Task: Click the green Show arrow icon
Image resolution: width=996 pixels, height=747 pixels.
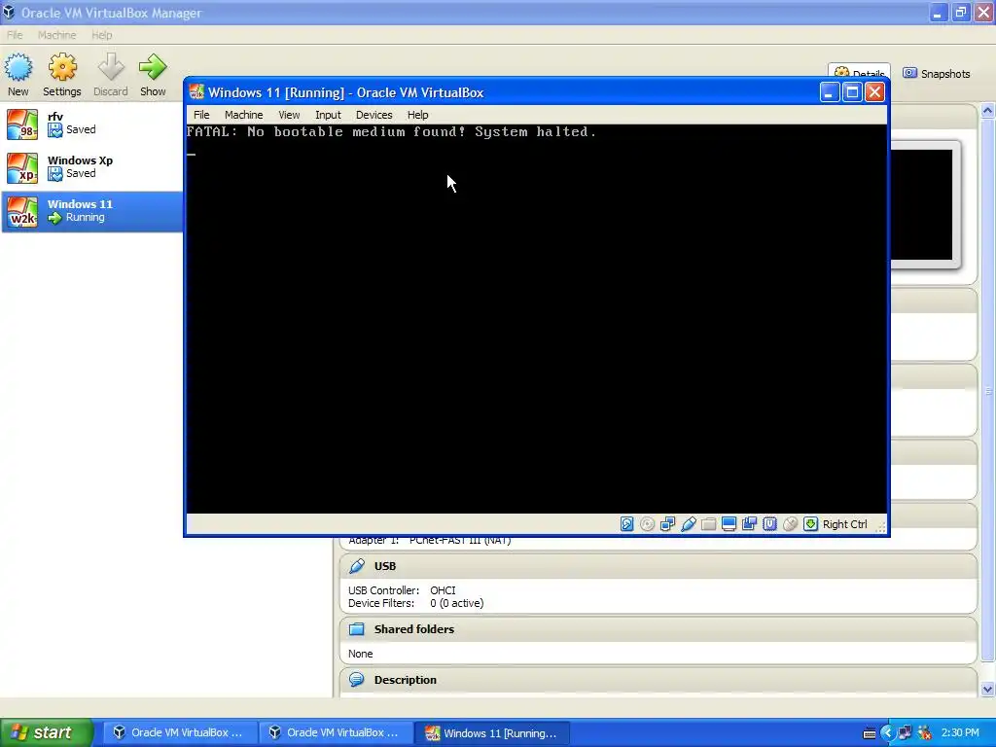Action: (153, 67)
